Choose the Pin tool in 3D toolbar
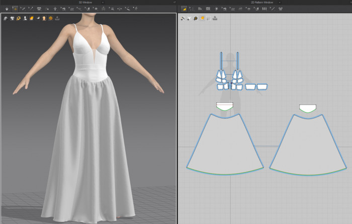Screen dimensions: 352x224 (31, 9)
